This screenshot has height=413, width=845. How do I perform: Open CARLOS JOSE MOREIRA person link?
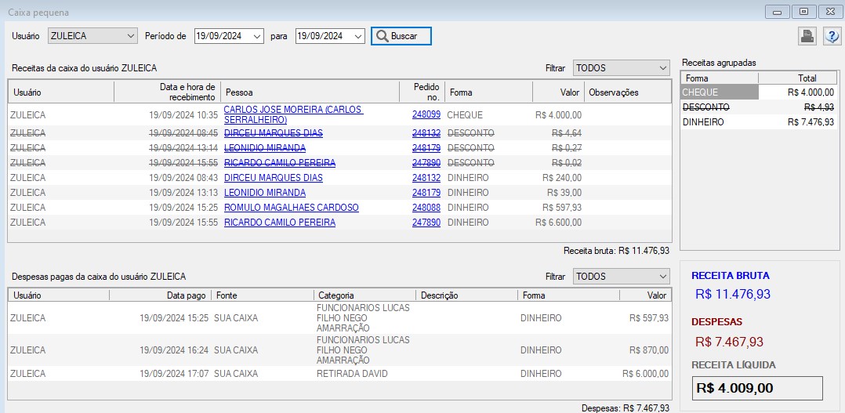293,110
